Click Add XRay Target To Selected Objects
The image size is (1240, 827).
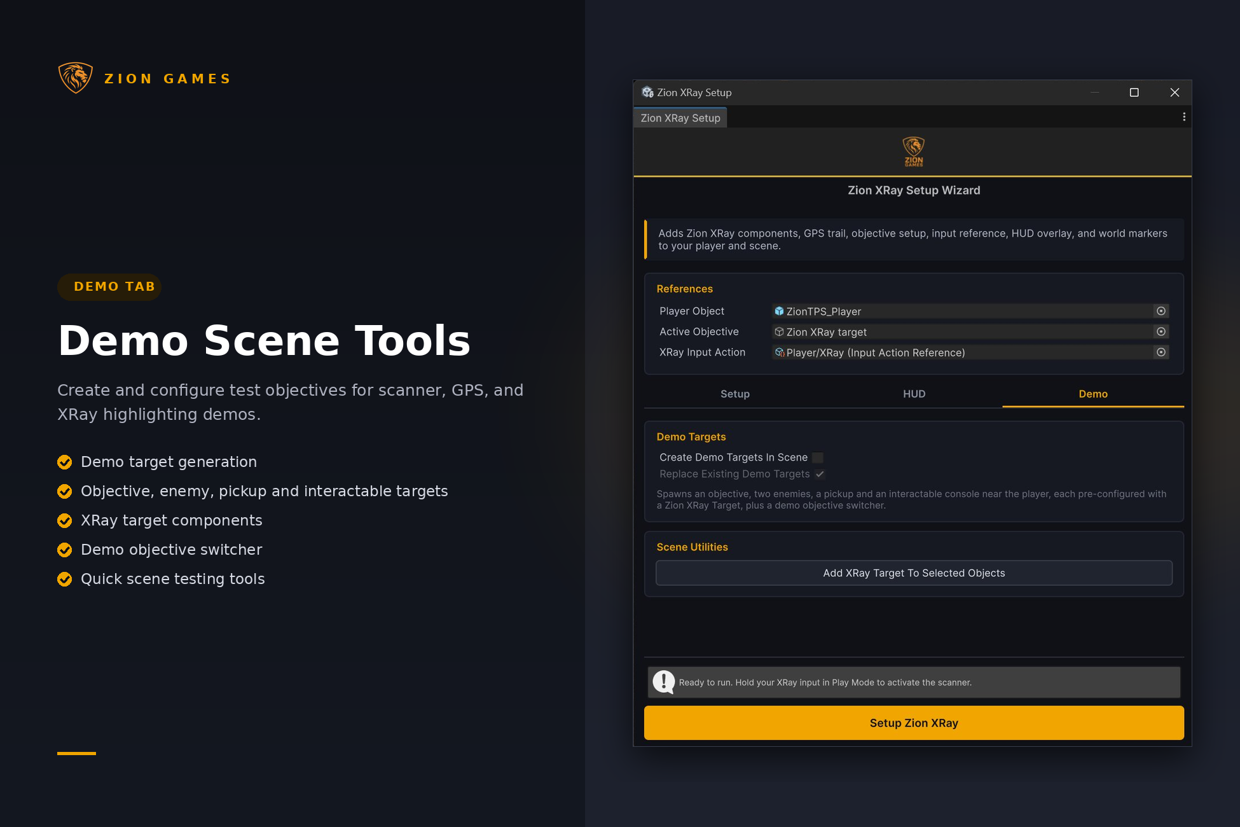pos(914,573)
